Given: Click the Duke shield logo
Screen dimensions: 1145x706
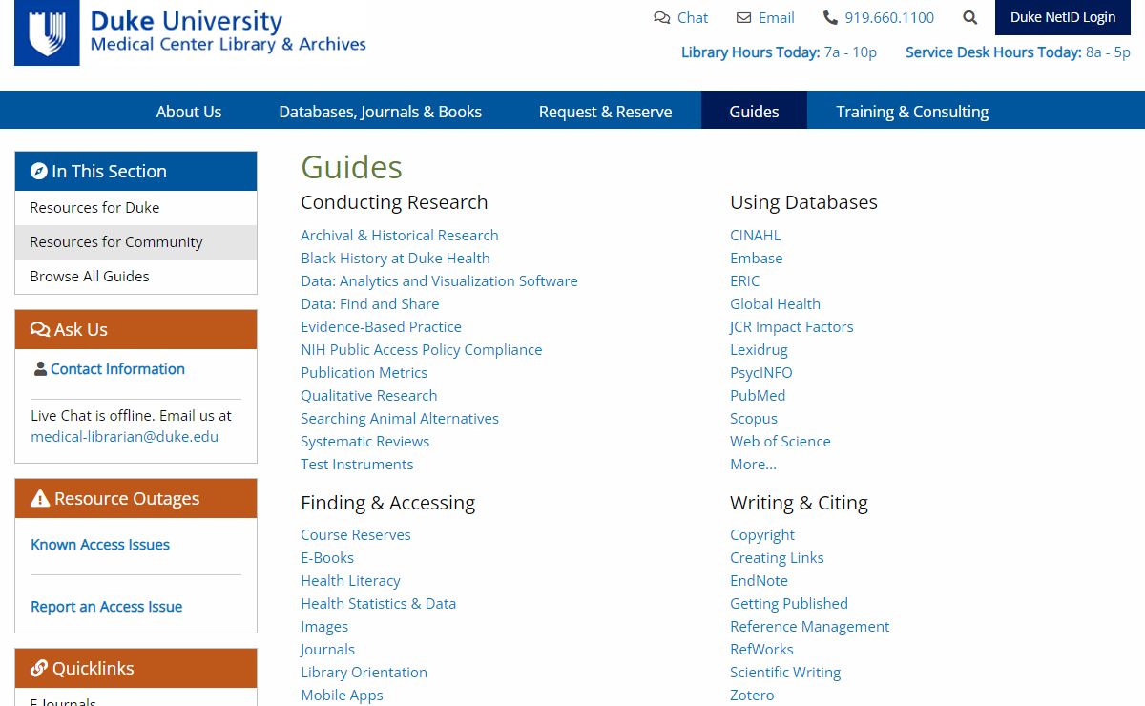Looking at the screenshot, I should coord(47,32).
